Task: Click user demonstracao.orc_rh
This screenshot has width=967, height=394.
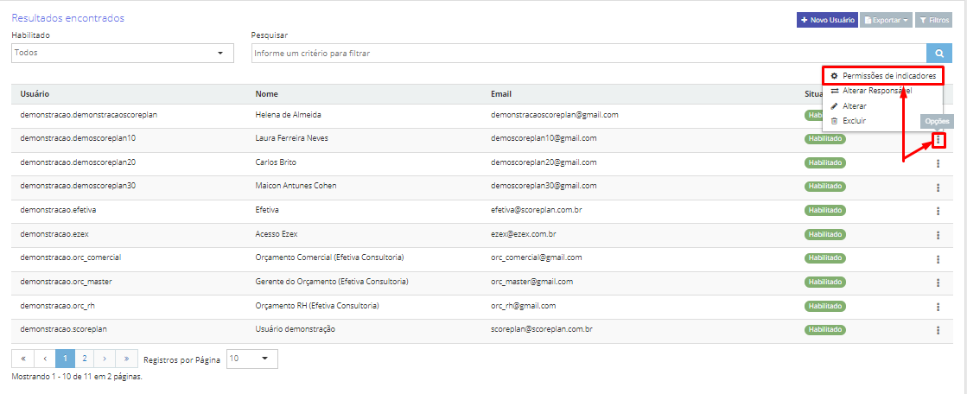Action: coord(57,305)
